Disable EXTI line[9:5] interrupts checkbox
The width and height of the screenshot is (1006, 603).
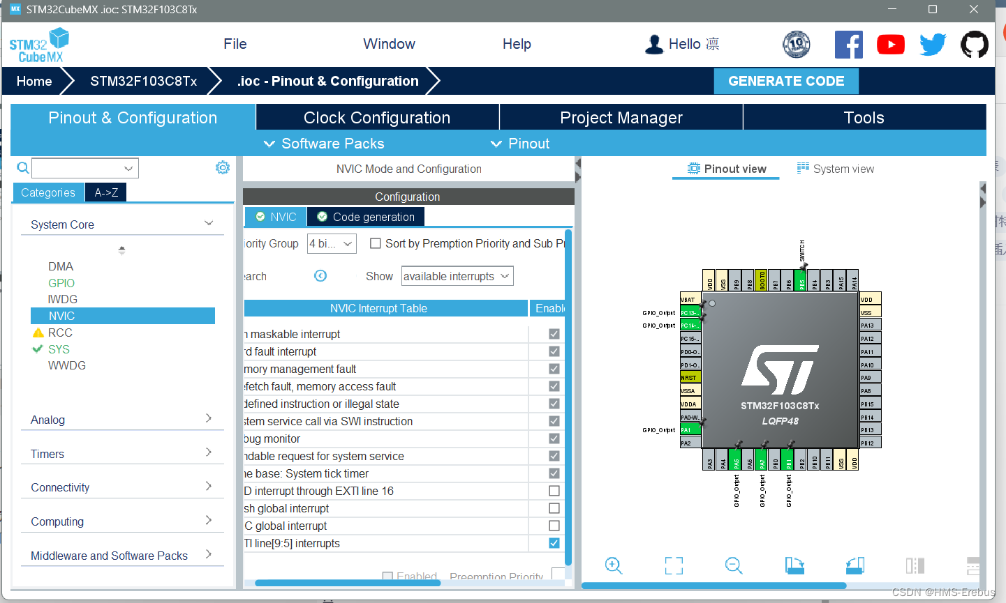(554, 543)
